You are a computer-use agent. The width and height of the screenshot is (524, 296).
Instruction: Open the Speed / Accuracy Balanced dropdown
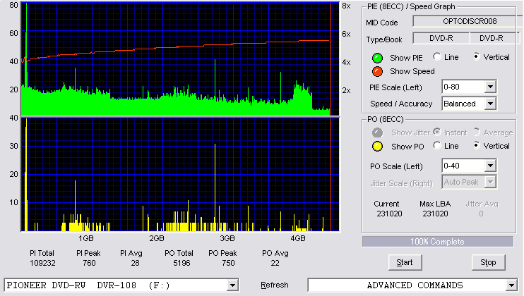490,104
